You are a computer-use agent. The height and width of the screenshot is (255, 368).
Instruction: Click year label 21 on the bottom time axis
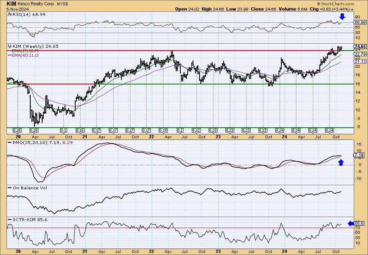click(x=85, y=251)
